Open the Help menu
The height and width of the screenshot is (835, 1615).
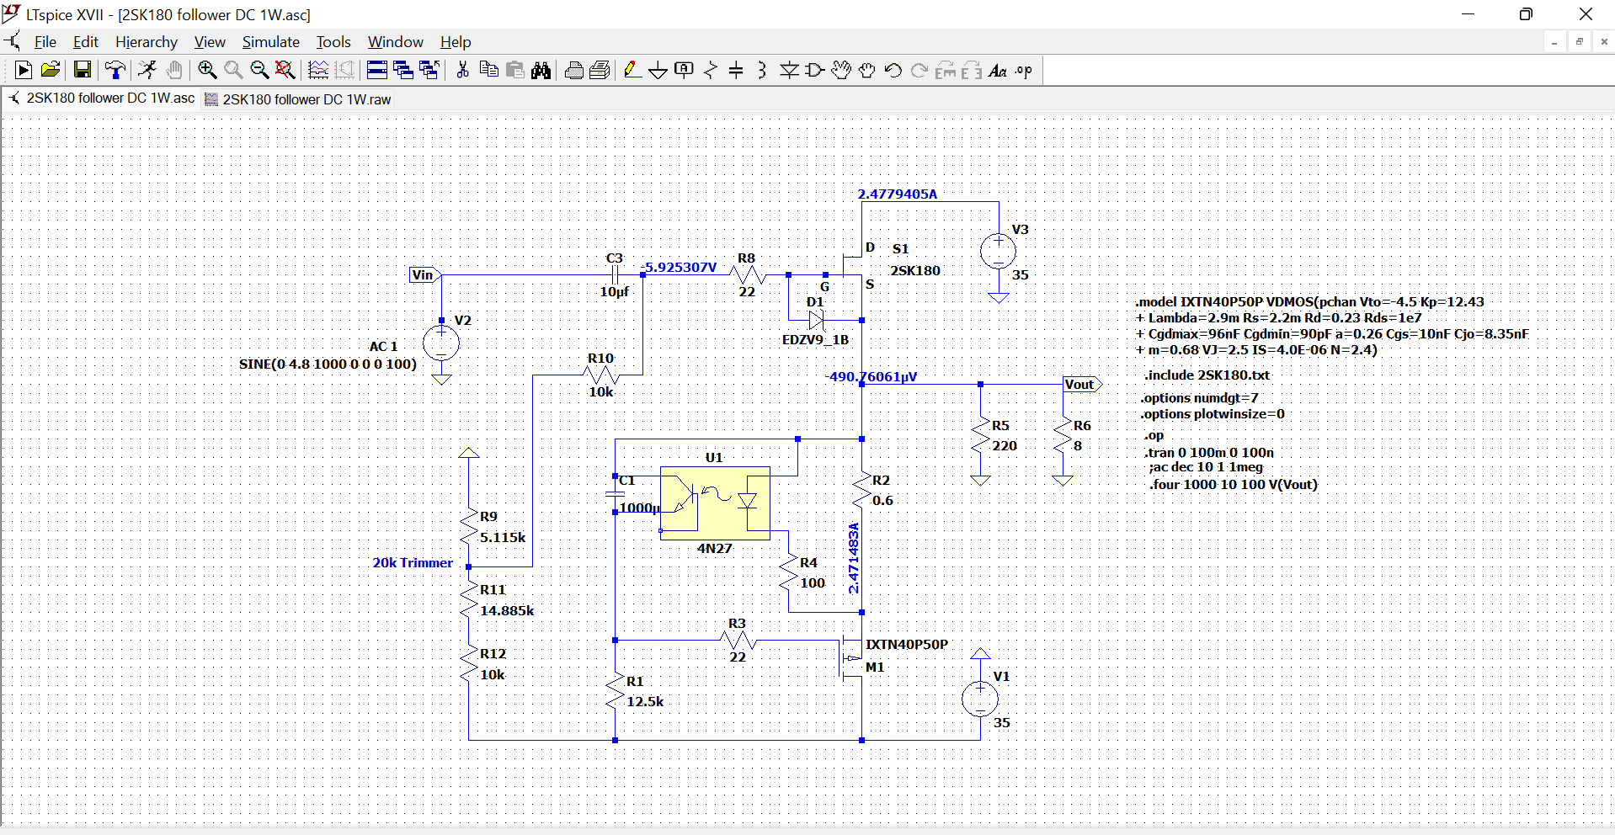[456, 42]
